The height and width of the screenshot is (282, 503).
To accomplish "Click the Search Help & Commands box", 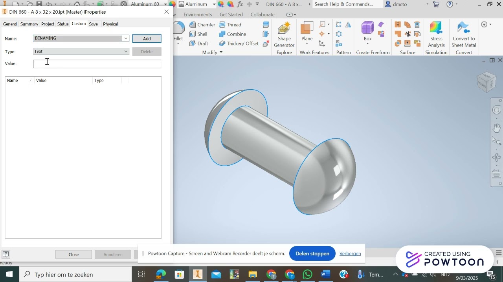I will click(348, 4).
